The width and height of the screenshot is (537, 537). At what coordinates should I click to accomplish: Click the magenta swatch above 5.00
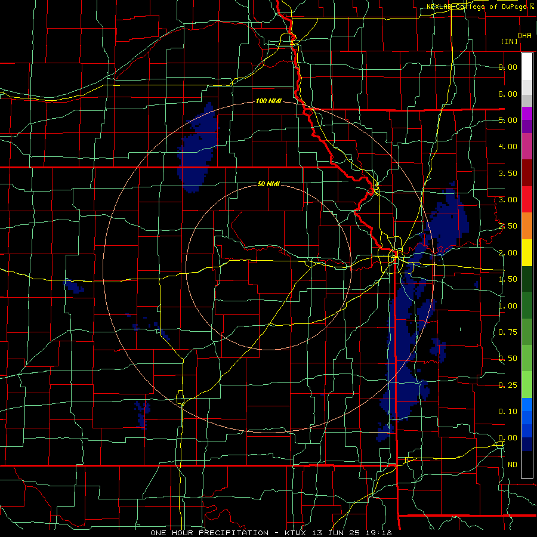(x=527, y=113)
